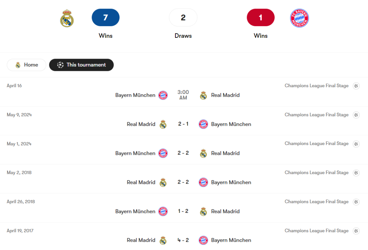Click the Real Madrid crest in header
The height and width of the screenshot is (250, 368).
67,18
